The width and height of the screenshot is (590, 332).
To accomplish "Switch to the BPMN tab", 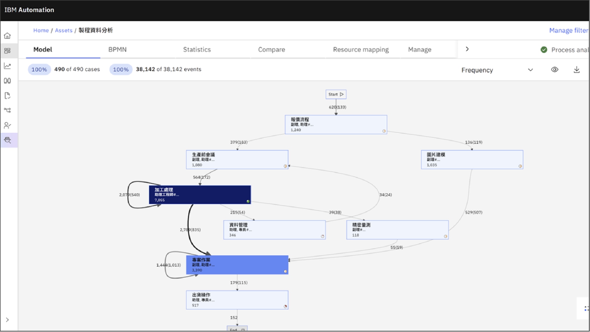I will [x=117, y=50].
